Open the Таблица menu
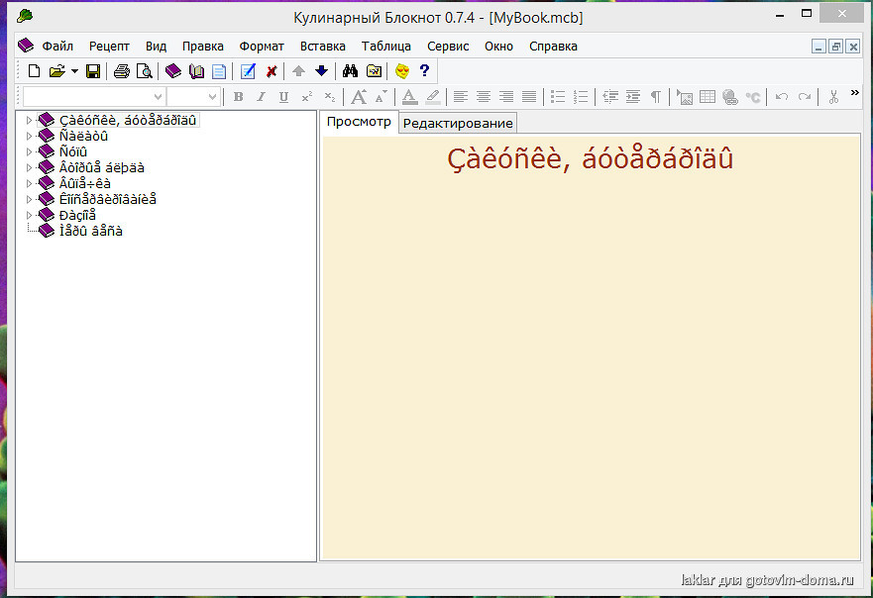Viewport: 873px width, 598px height. (385, 47)
